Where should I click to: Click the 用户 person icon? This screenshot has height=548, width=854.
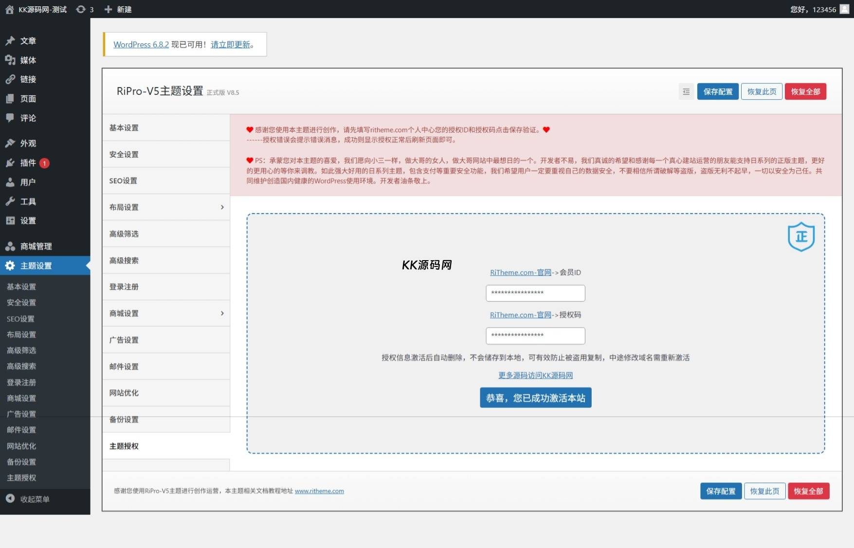click(10, 182)
